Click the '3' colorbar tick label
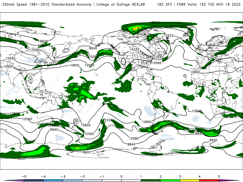 [x=180, y=177]
